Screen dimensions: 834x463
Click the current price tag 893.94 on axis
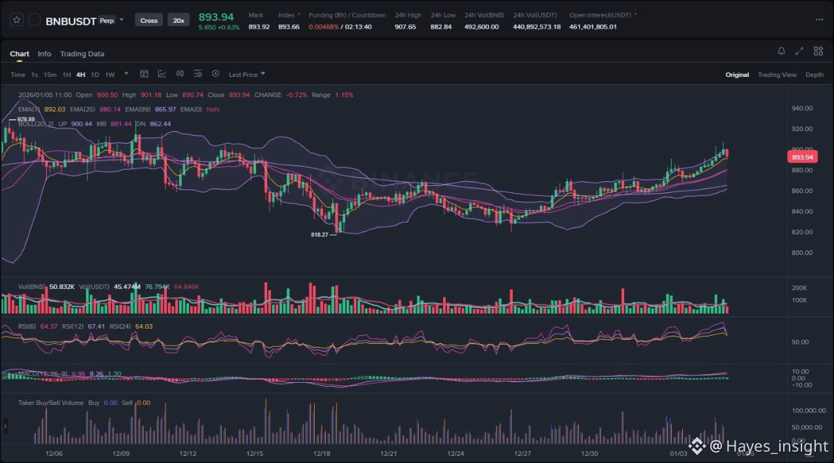tap(803, 157)
